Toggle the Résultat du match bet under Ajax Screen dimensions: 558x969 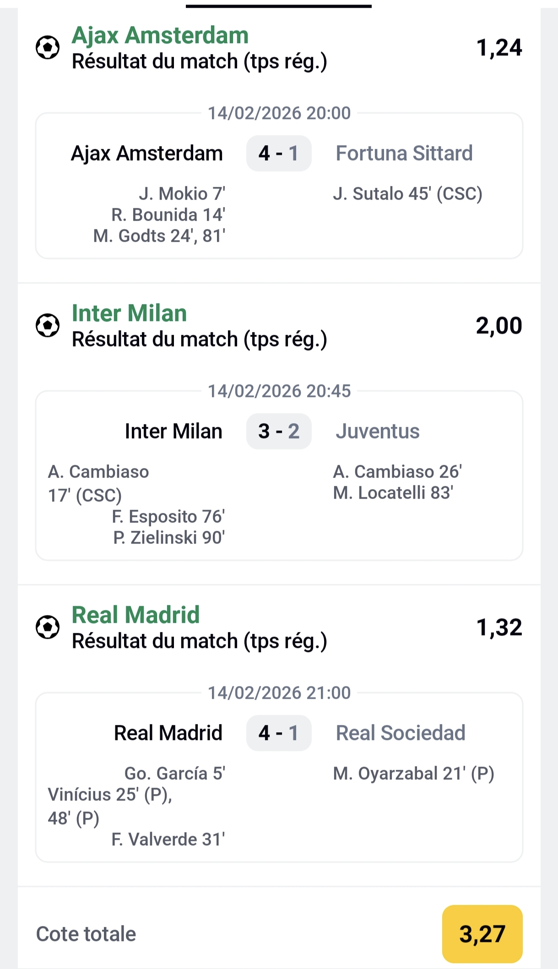click(199, 61)
